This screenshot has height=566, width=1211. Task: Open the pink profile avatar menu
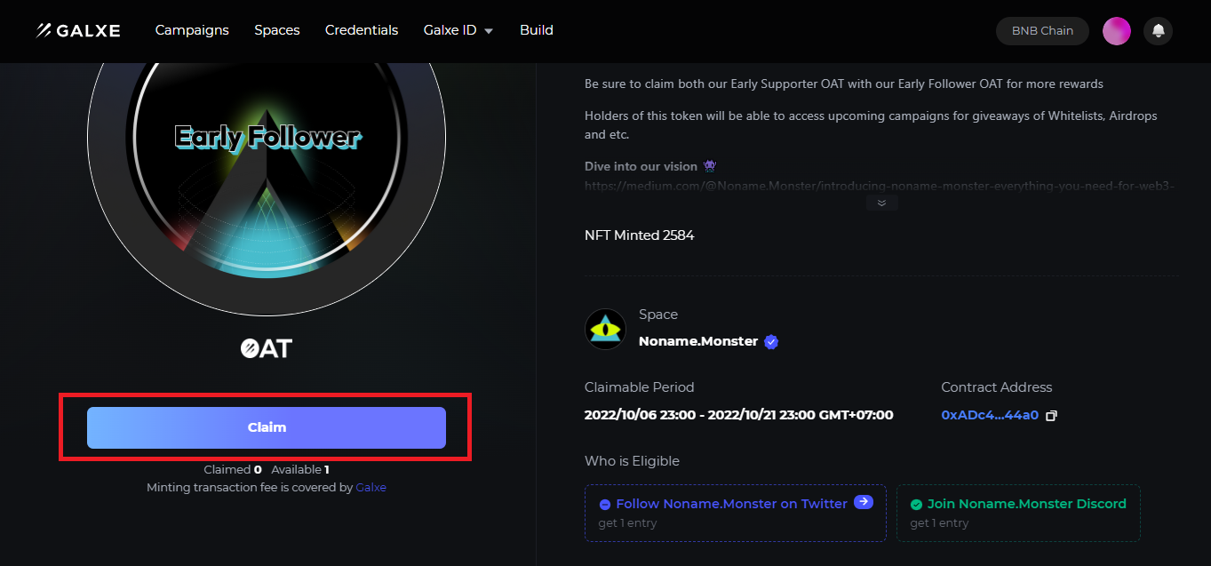[x=1117, y=31]
